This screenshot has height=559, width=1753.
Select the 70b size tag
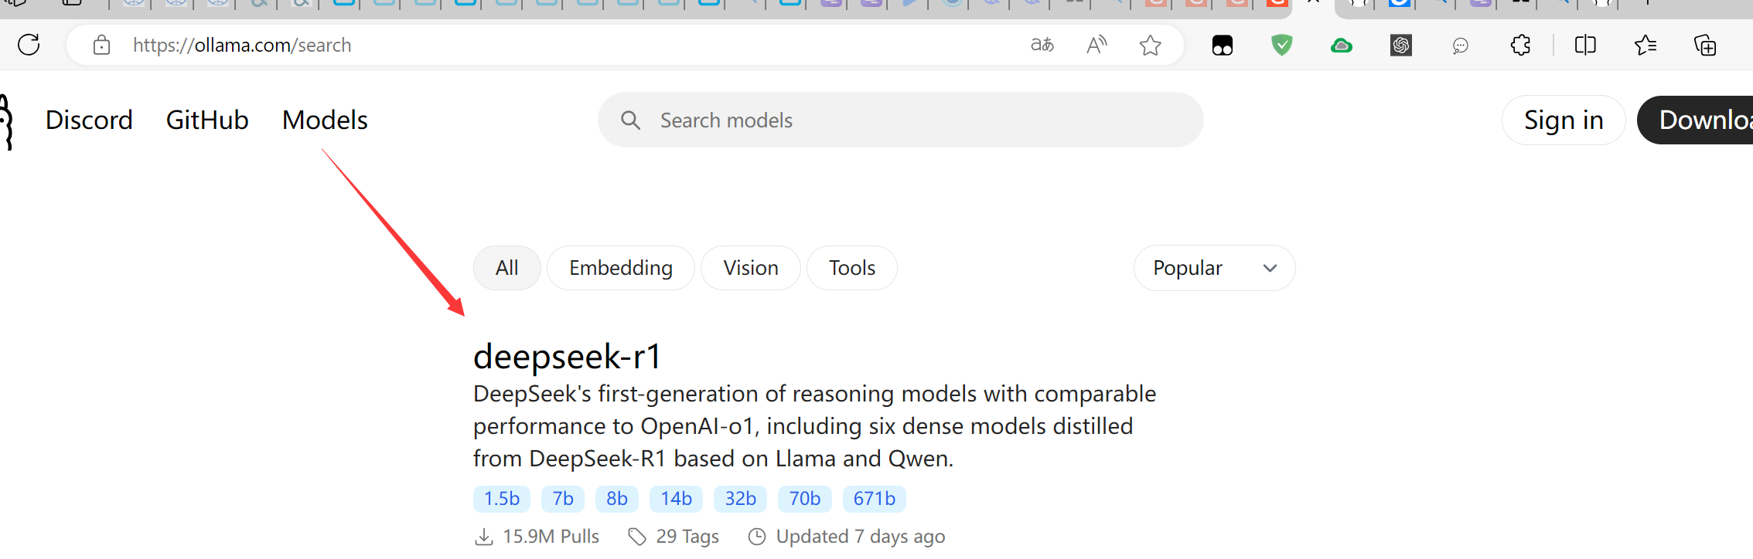[x=805, y=499]
